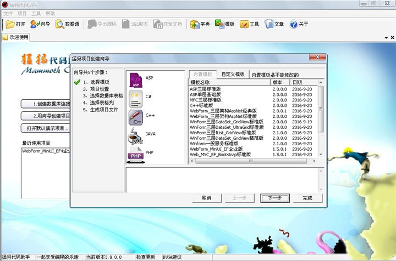396x261 pixels.
Task: Click the 下一步 next button
Action: [271, 198]
